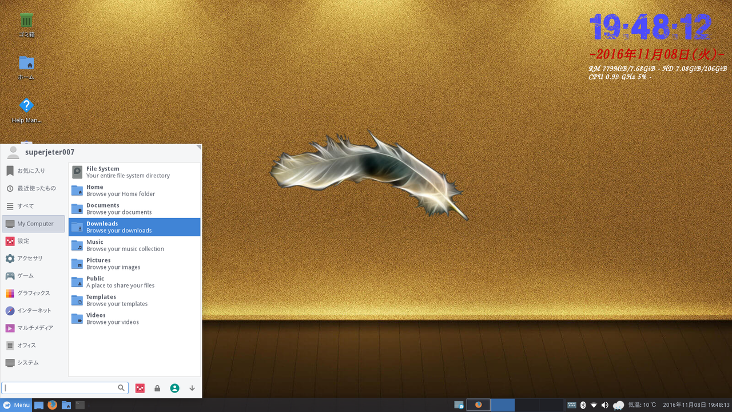
Task: Click 'Browse your Home folder' text
Action: tap(121, 194)
